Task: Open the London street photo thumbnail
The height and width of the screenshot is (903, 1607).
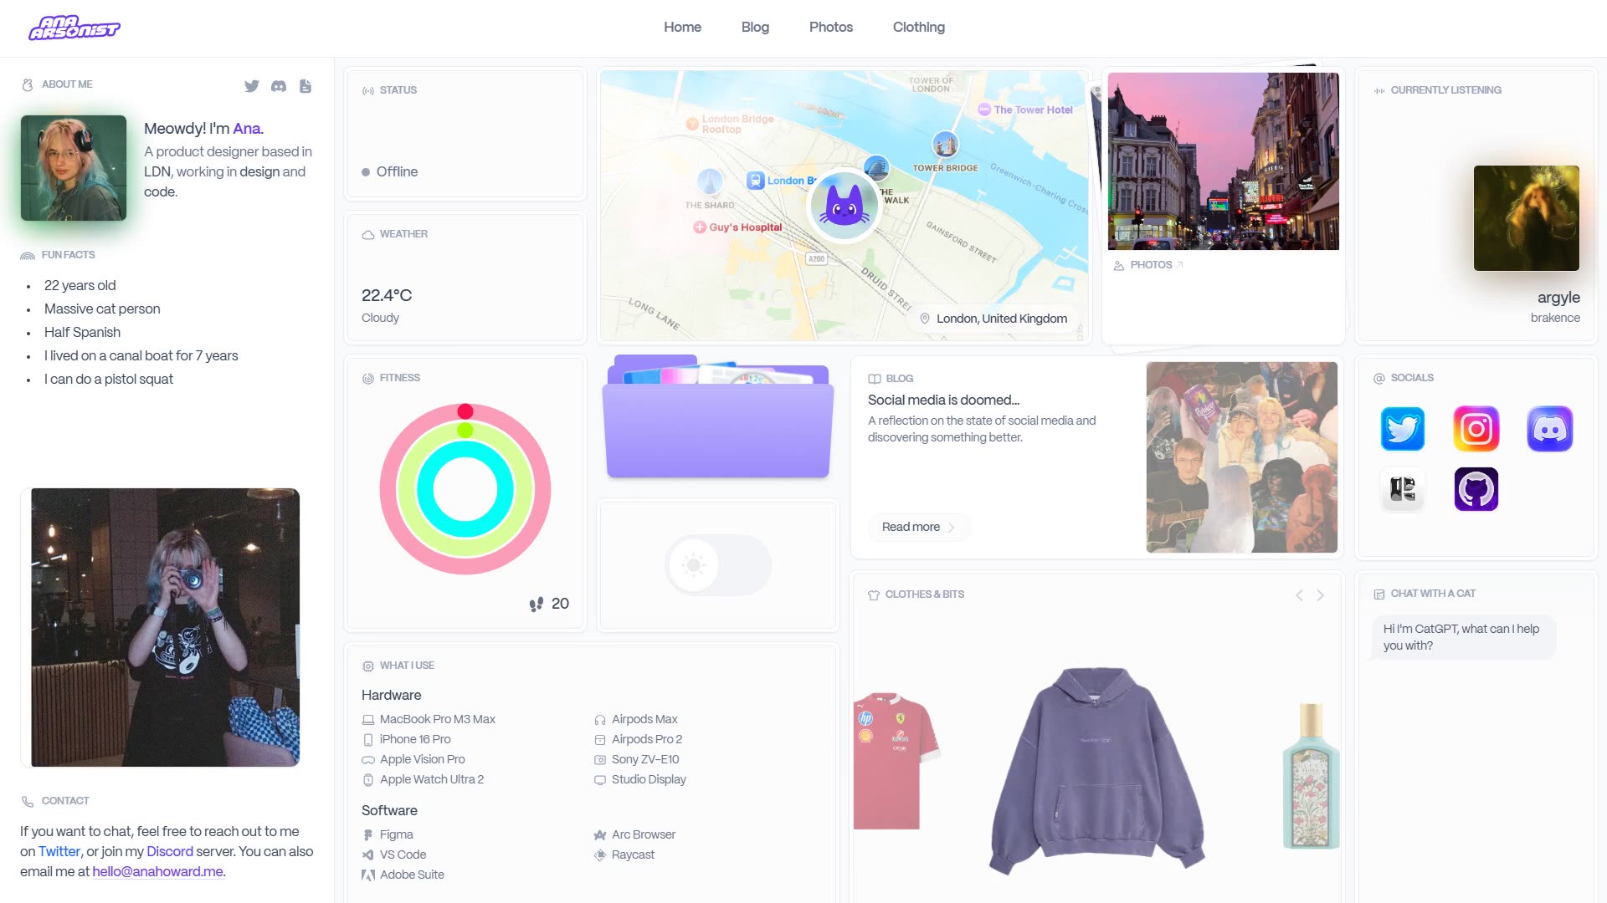Action: tap(1223, 161)
